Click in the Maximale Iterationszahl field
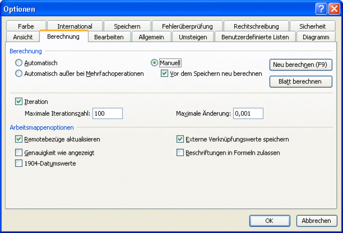The height and width of the screenshot is (233, 343). pos(107,114)
